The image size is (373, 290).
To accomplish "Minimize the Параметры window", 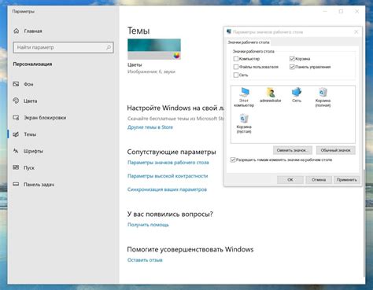I will tap(325, 11).
